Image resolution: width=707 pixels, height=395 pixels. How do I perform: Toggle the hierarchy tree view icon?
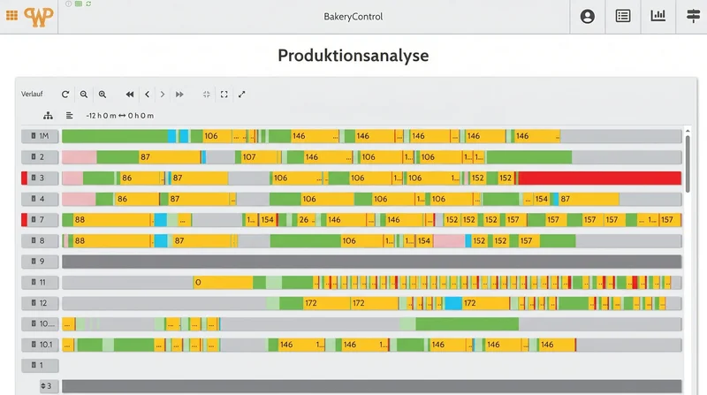[48, 116]
